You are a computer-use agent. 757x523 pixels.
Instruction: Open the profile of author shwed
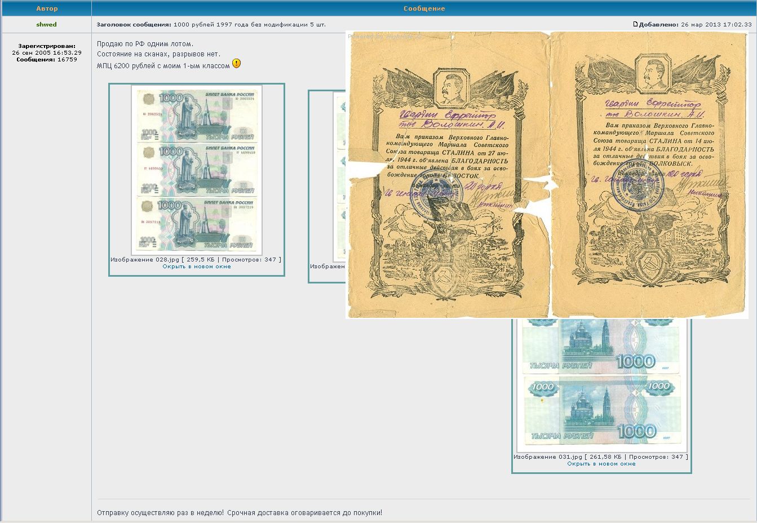click(x=46, y=25)
